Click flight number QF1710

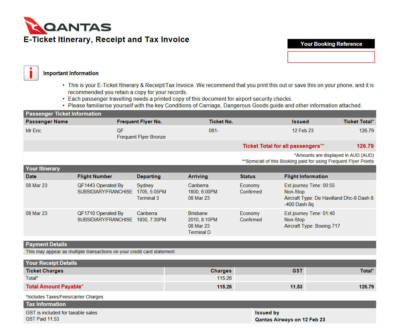pyautogui.click(x=86, y=213)
